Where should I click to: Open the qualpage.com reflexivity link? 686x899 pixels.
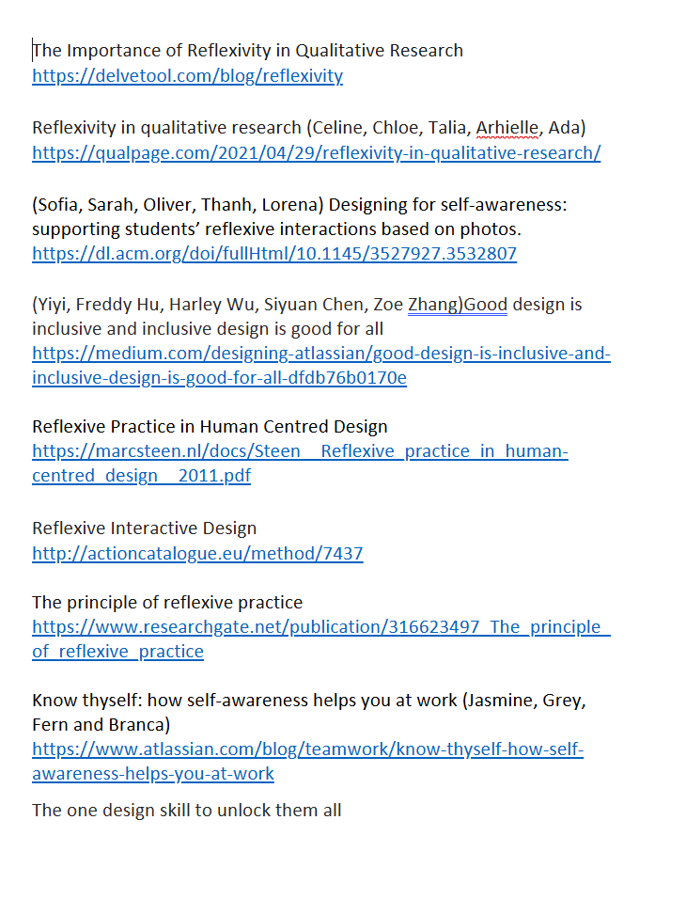316,152
